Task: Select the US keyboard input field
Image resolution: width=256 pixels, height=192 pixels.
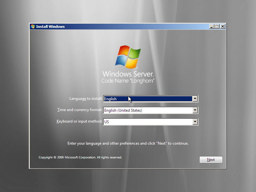Action: coord(147,122)
